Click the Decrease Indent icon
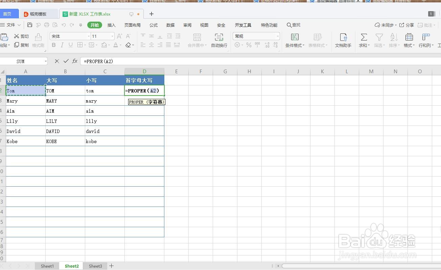 [169, 36]
